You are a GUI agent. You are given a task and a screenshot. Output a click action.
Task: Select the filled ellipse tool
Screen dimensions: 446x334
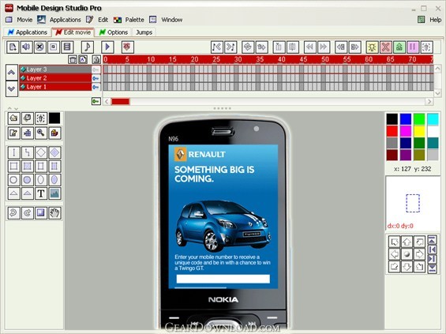click(54, 180)
